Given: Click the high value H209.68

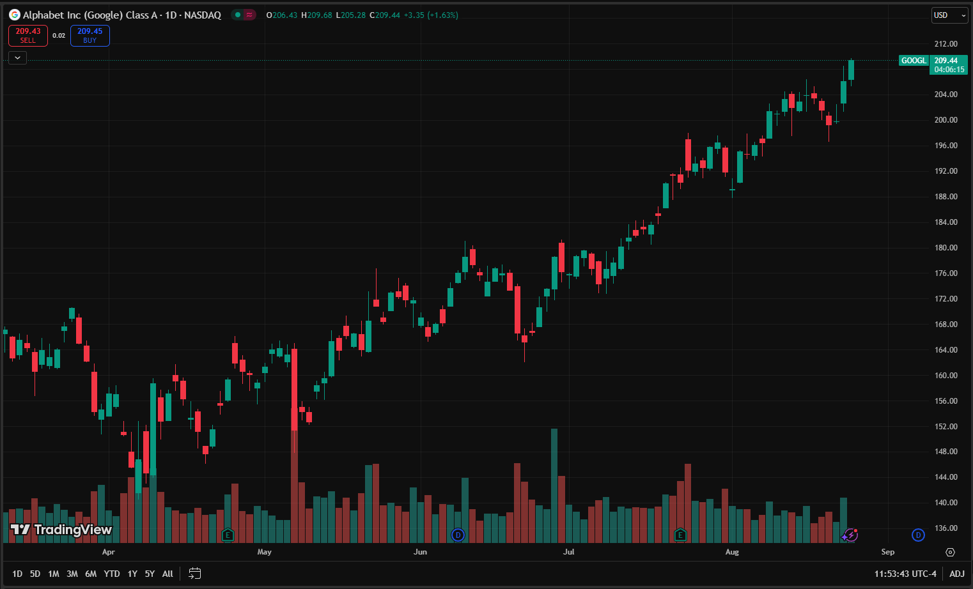Looking at the screenshot, I should coord(316,15).
